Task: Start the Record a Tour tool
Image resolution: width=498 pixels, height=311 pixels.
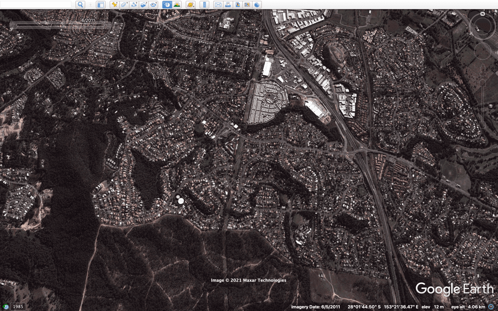Action: click(x=154, y=4)
